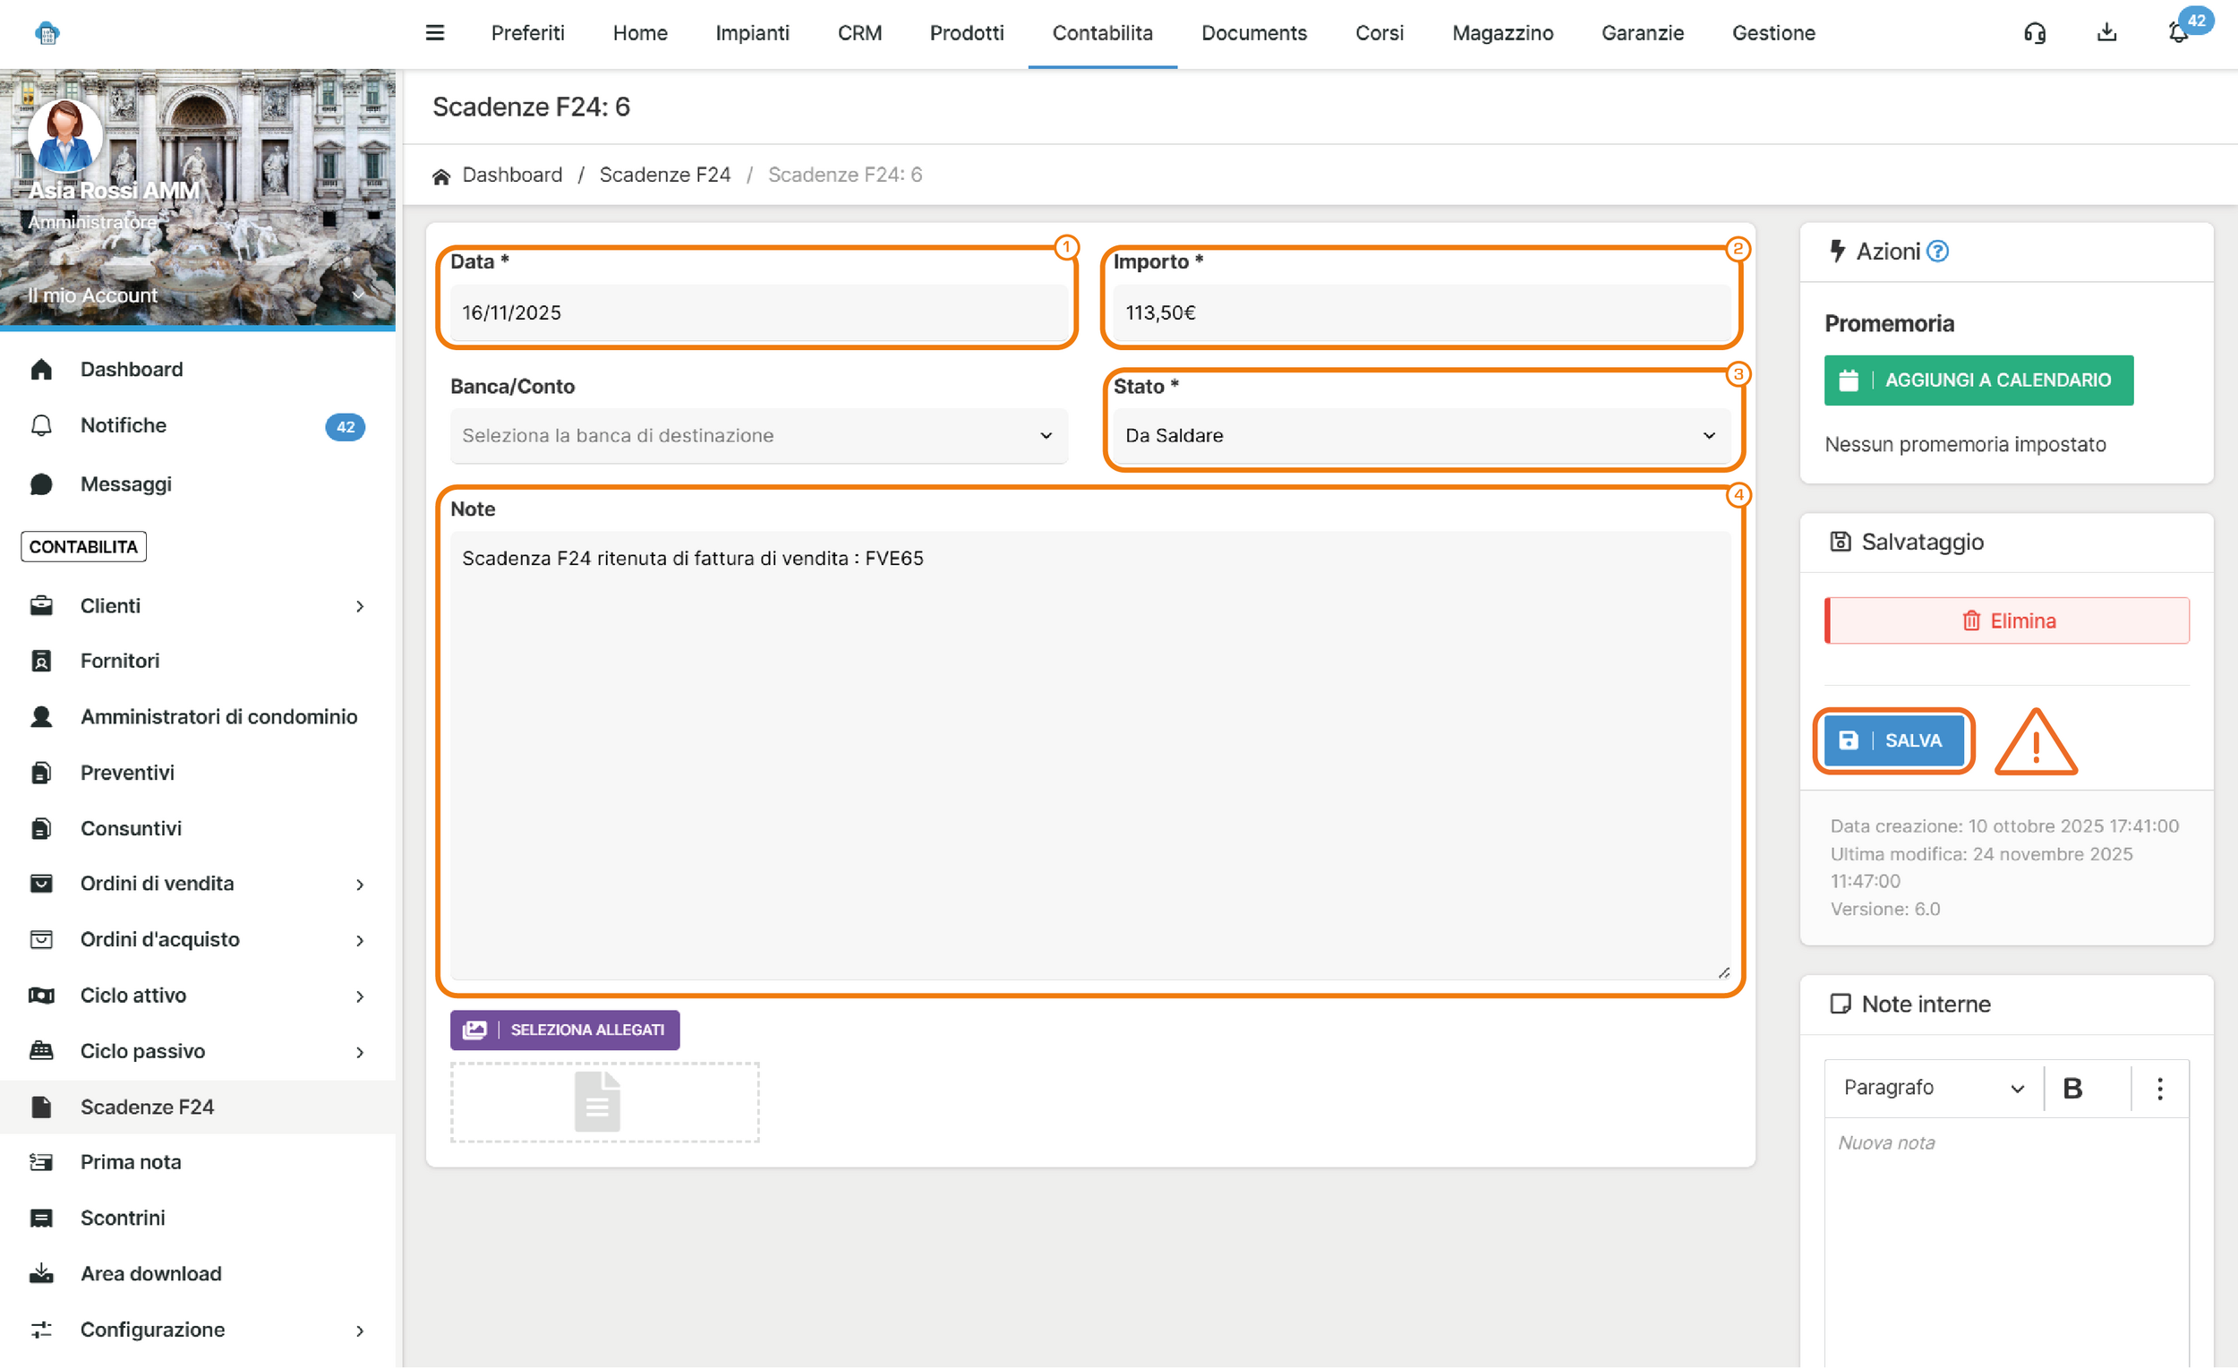Click into the Importo input field

pyautogui.click(x=1421, y=312)
